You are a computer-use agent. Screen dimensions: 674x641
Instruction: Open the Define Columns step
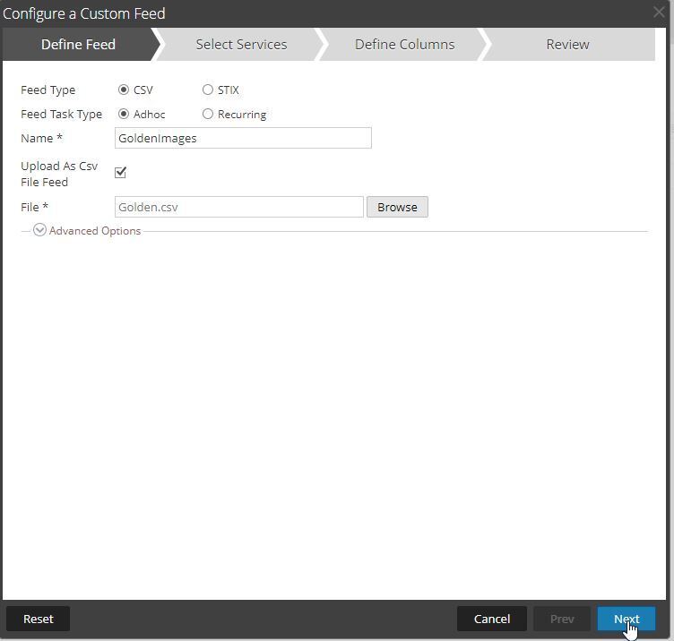click(x=404, y=45)
